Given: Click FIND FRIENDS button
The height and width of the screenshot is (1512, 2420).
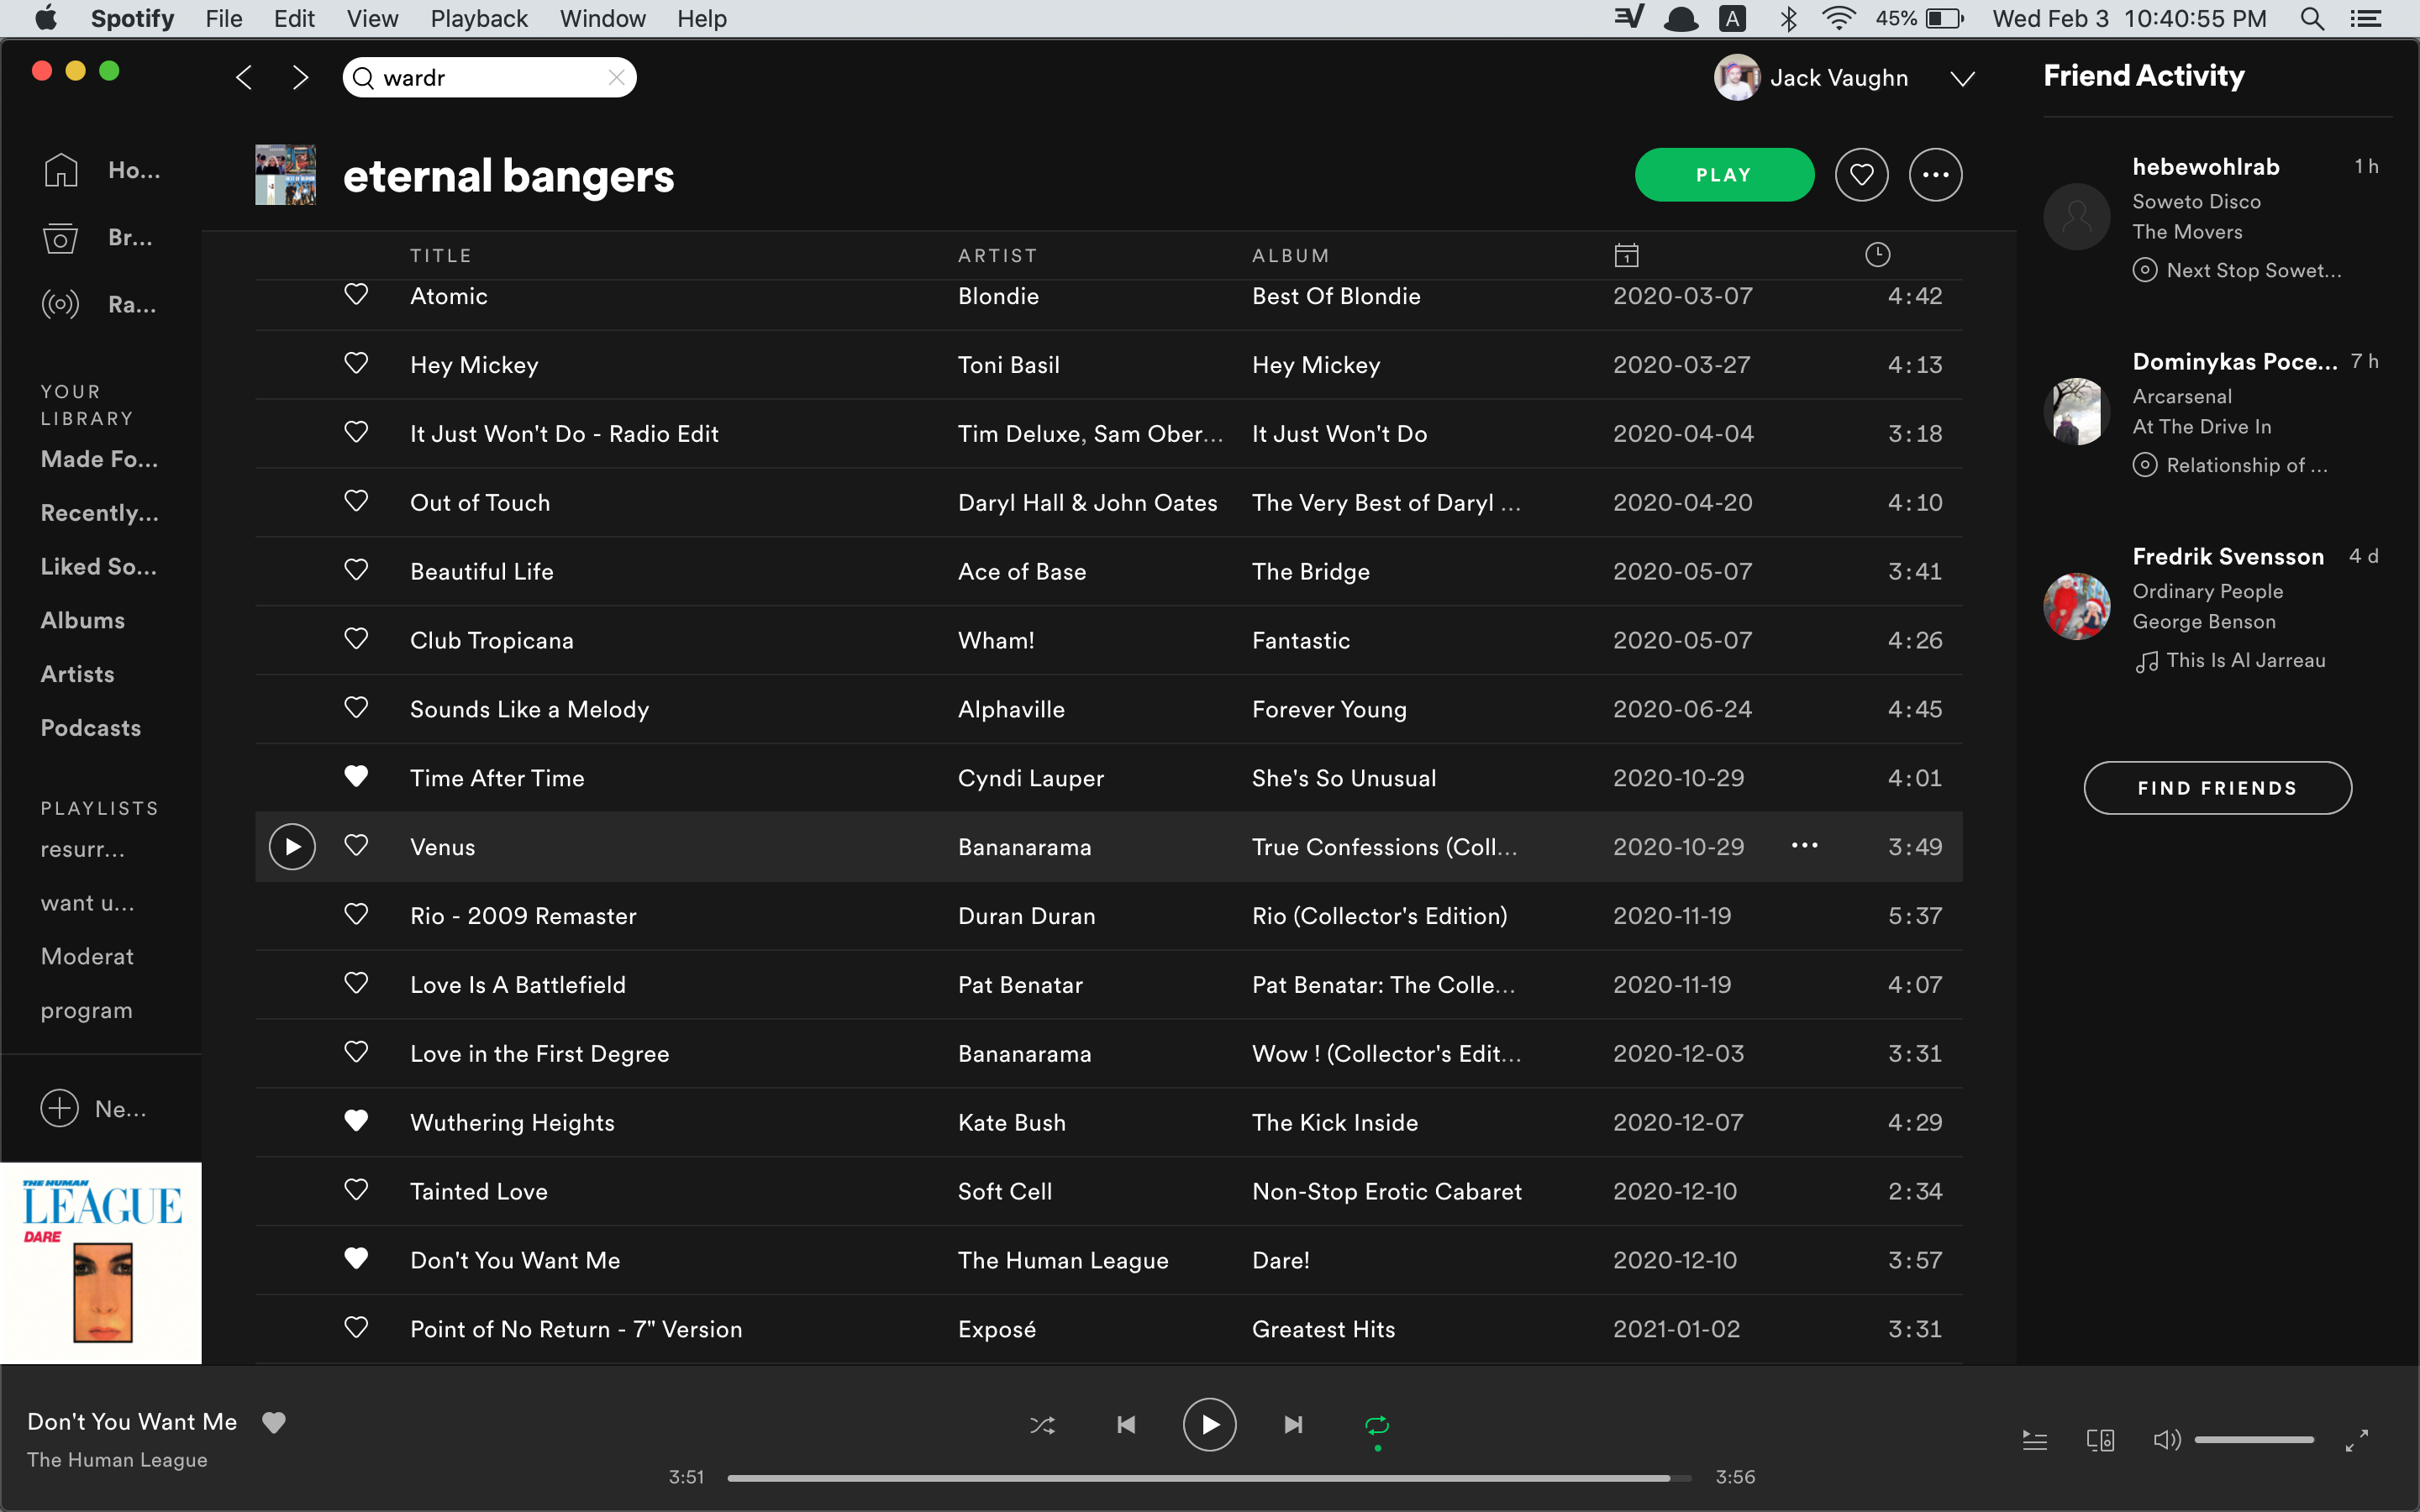Looking at the screenshot, I should tap(2217, 788).
